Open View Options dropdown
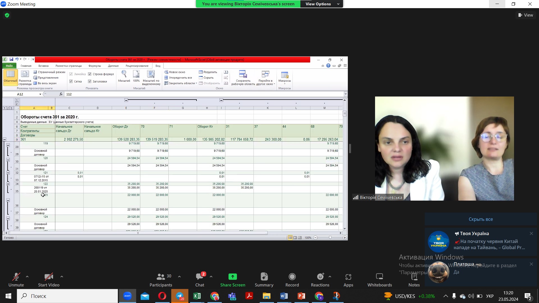Viewport: 539px width, 303px height. click(321, 4)
